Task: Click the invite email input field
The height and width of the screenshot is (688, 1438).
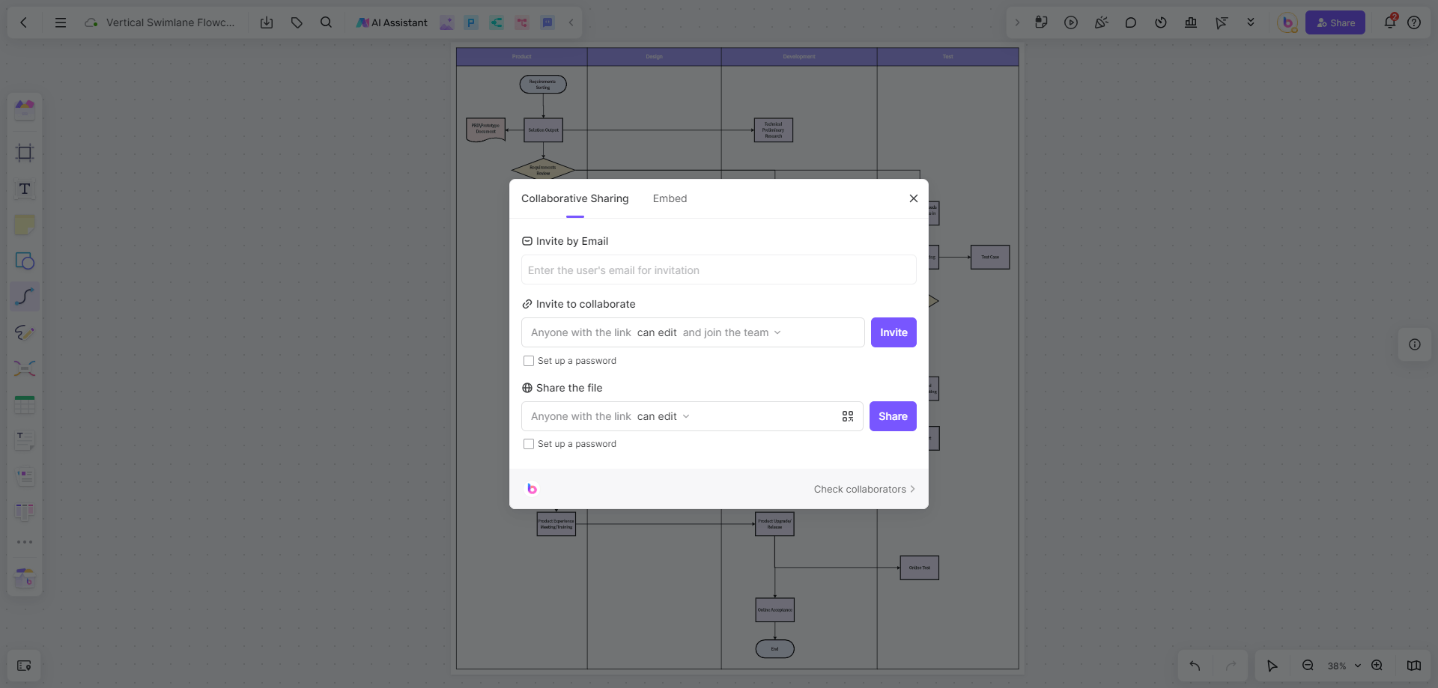Action: click(x=718, y=270)
